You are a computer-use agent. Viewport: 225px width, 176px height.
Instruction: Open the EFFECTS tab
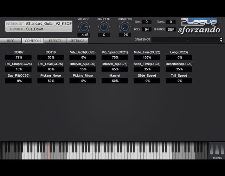(55, 41)
